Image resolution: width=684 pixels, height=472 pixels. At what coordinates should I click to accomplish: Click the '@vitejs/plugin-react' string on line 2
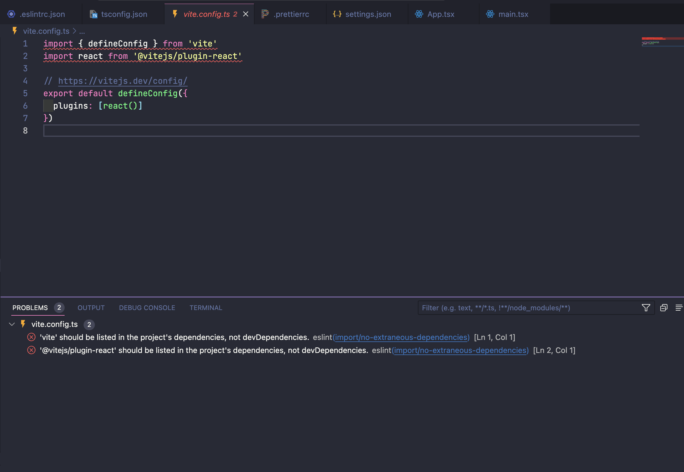(x=188, y=56)
